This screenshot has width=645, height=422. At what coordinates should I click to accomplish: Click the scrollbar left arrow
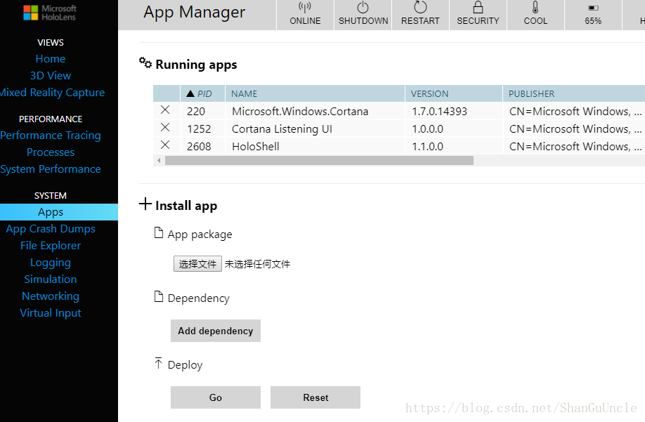point(159,161)
